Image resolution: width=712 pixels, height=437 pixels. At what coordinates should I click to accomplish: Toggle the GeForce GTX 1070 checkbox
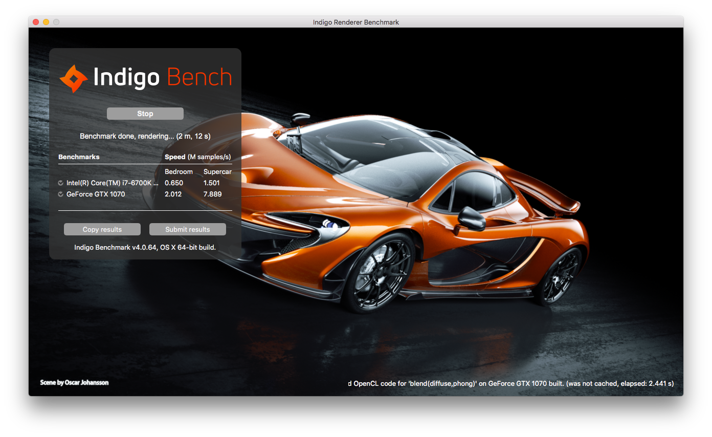click(61, 194)
